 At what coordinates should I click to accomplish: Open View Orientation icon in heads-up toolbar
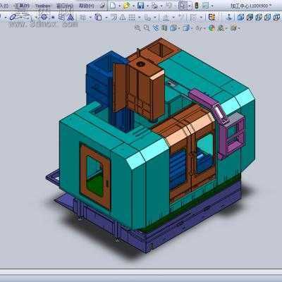(x=173, y=28)
